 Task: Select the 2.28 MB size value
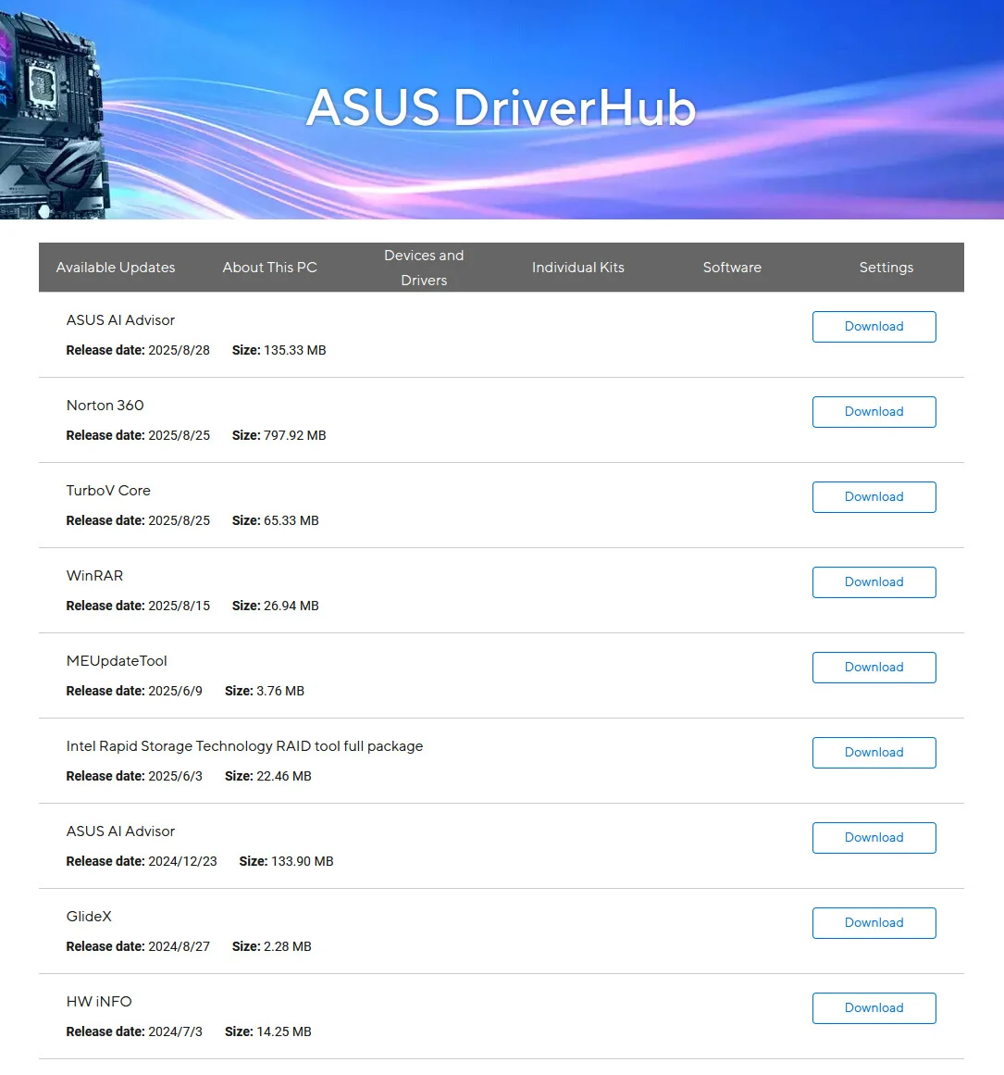click(288, 947)
